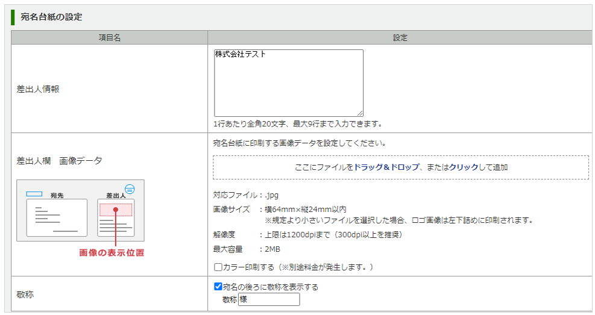This screenshot has height=315, width=595.
Task: Click the 設定 column header
Action: point(400,37)
